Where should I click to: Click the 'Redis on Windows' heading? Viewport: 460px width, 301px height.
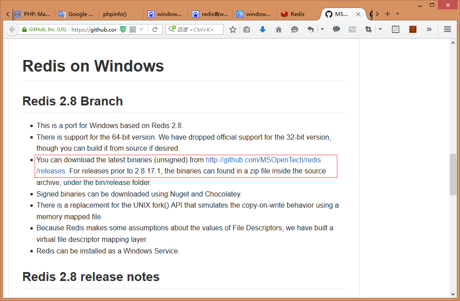point(93,66)
